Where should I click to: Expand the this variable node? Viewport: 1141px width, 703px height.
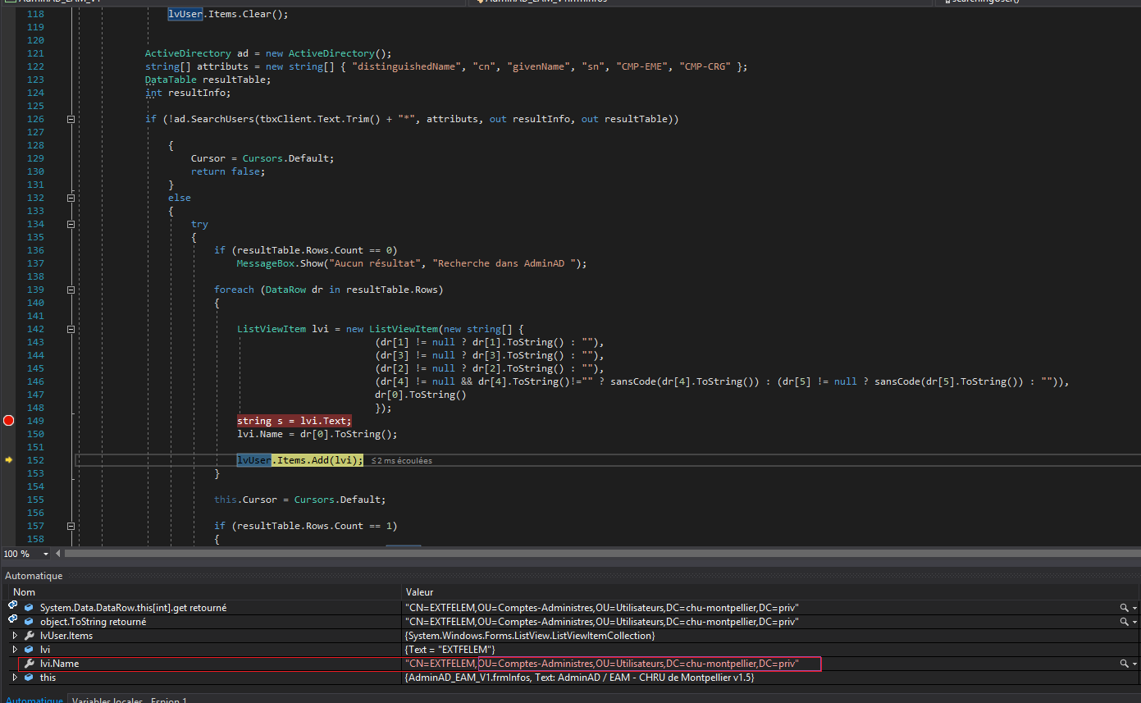click(x=15, y=678)
